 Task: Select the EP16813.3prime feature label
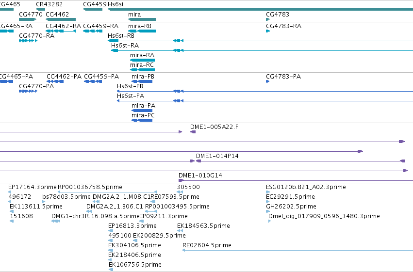(132, 226)
